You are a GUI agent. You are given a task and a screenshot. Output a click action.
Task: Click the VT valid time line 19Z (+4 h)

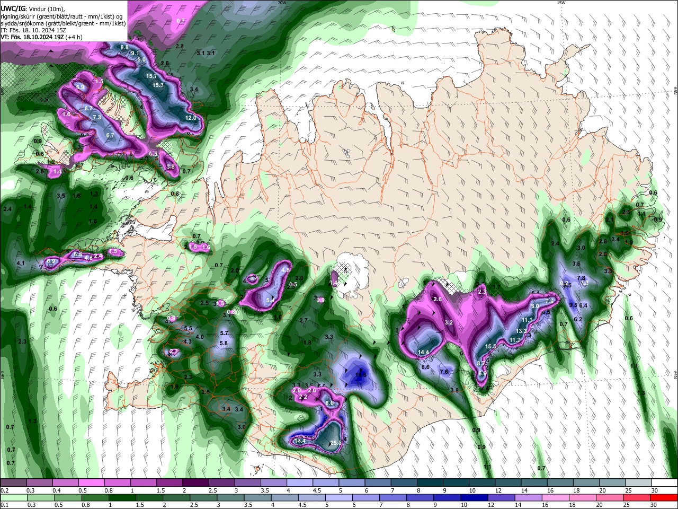(x=41, y=38)
